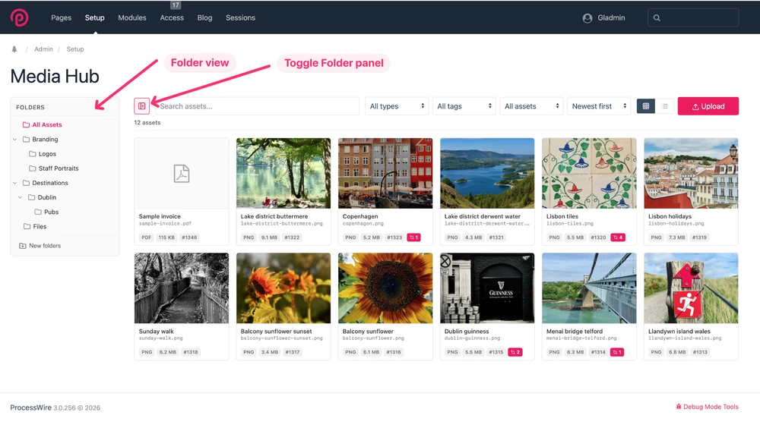760x431 pixels.
Task: Toggle the folder panel icon button
Action: [x=141, y=106]
